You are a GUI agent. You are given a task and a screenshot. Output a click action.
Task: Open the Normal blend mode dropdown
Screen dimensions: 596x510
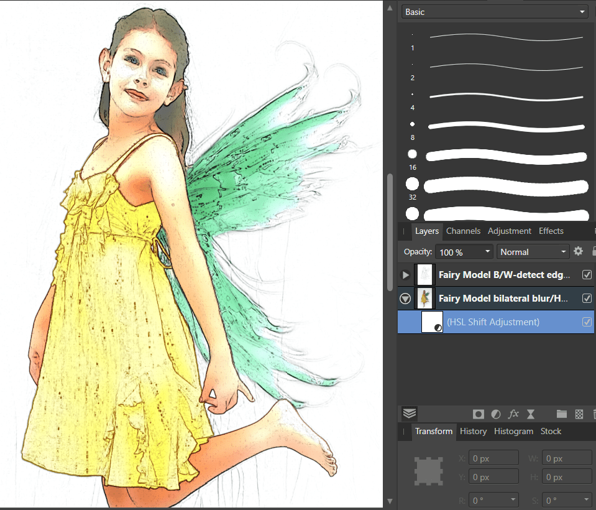[533, 252]
